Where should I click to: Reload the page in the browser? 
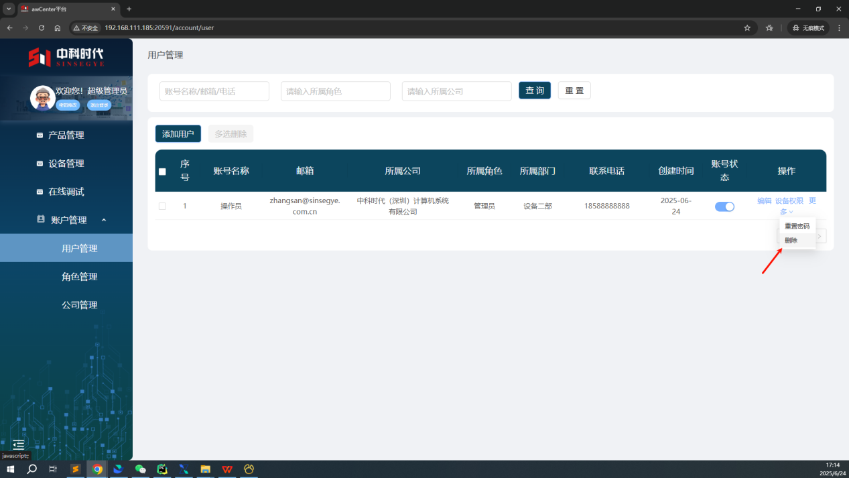pos(42,28)
